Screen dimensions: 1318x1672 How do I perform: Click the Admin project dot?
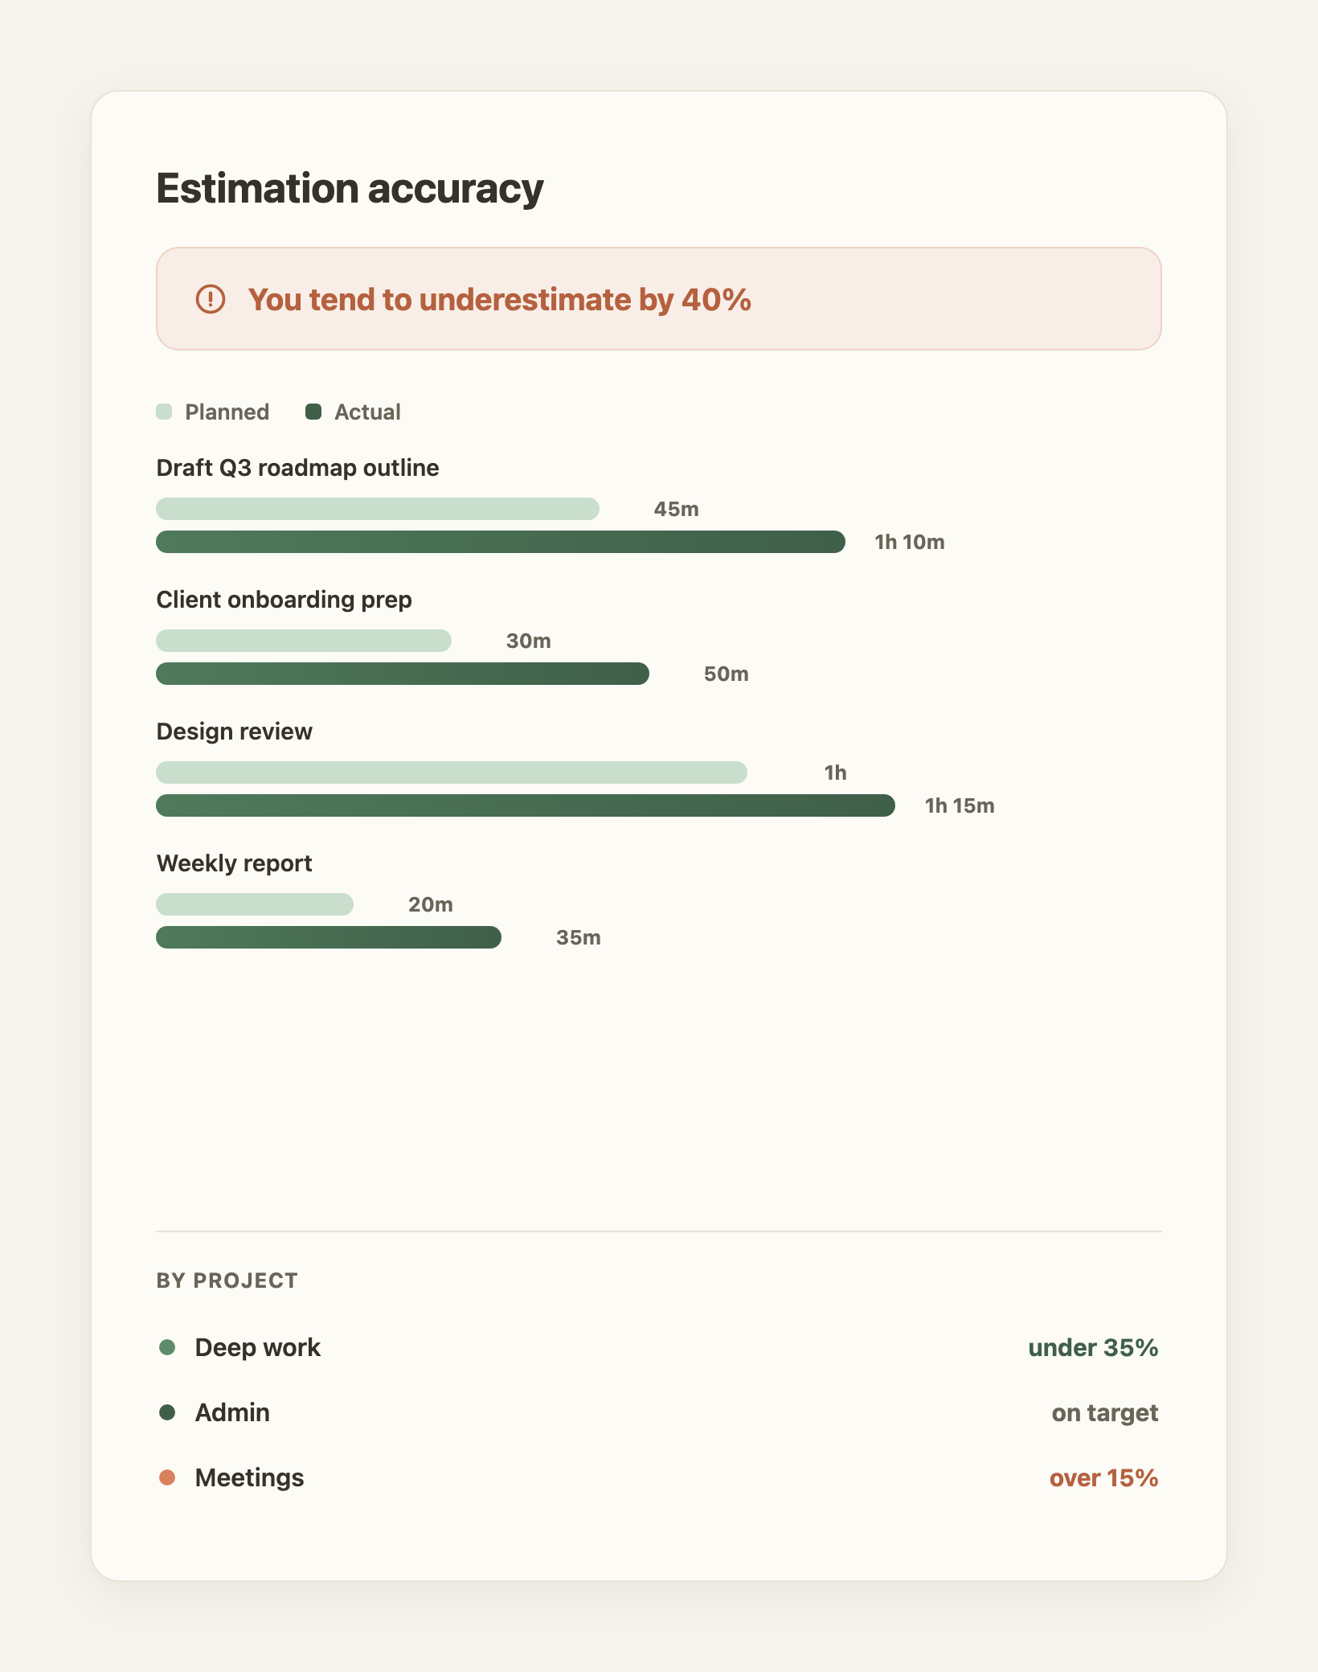[x=167, y=1412]
